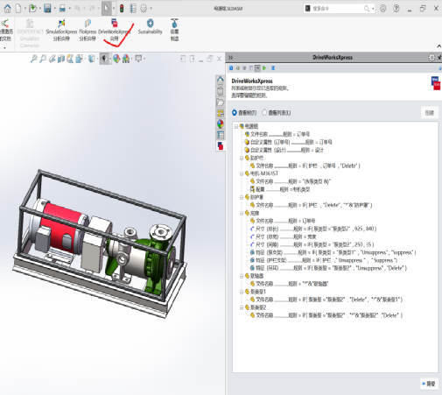Click the button at top right of rules tree

(x=430, y=113)
